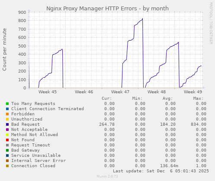The height and width of the screenshot is (181, 215).
Task: Click the Week 45 axis label
Action: click(x=48, y=92)
